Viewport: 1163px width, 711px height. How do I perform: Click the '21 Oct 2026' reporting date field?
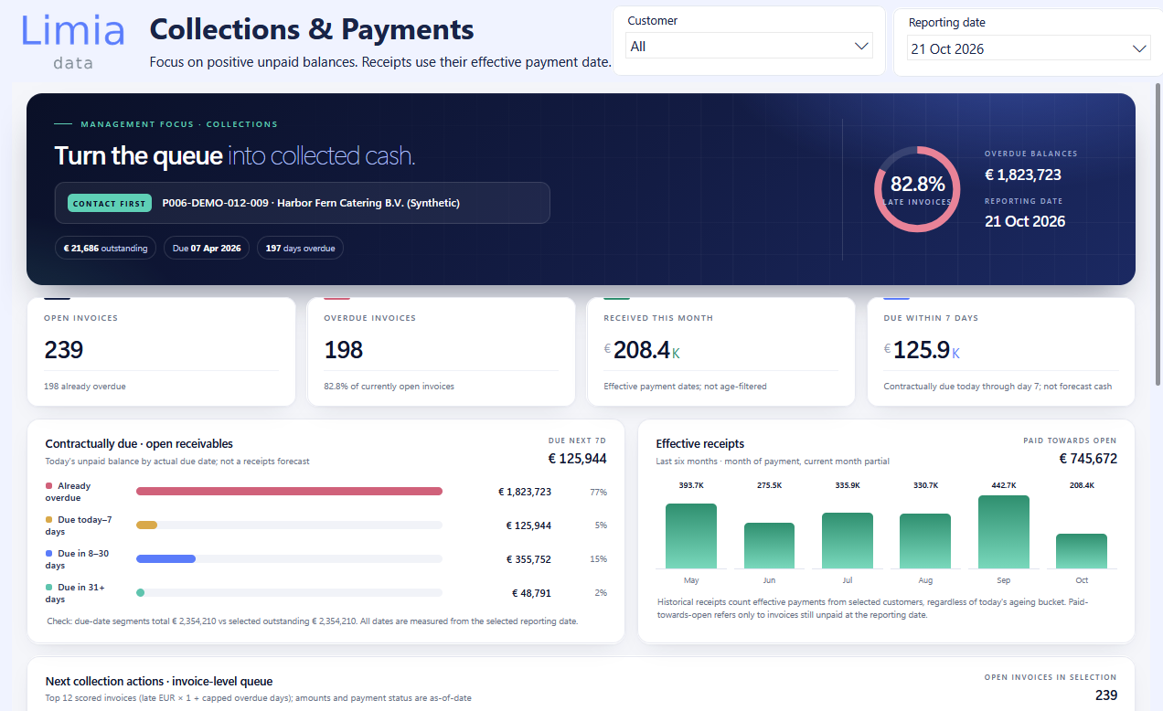[1029, 48]
